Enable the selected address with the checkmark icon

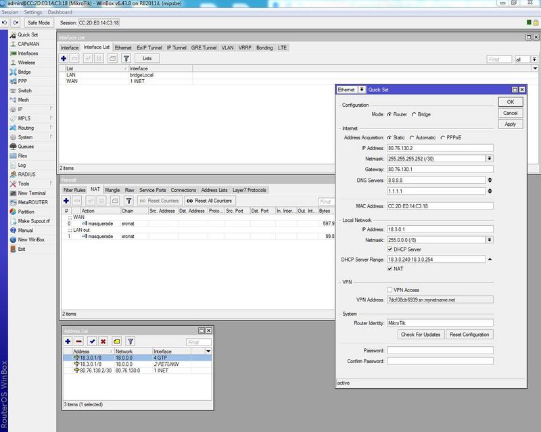coord(92,341)
